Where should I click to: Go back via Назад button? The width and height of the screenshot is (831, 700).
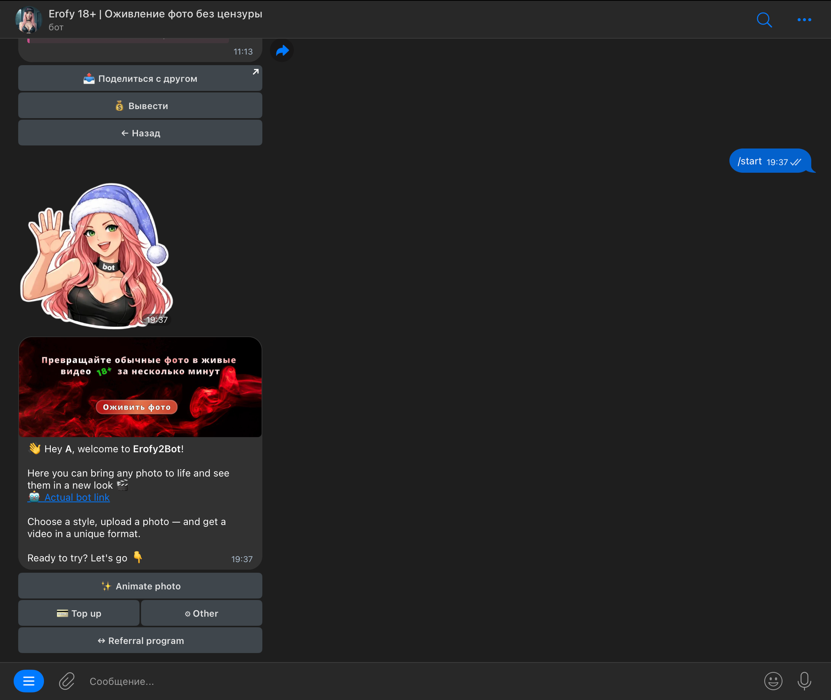(x=140, y=133)
